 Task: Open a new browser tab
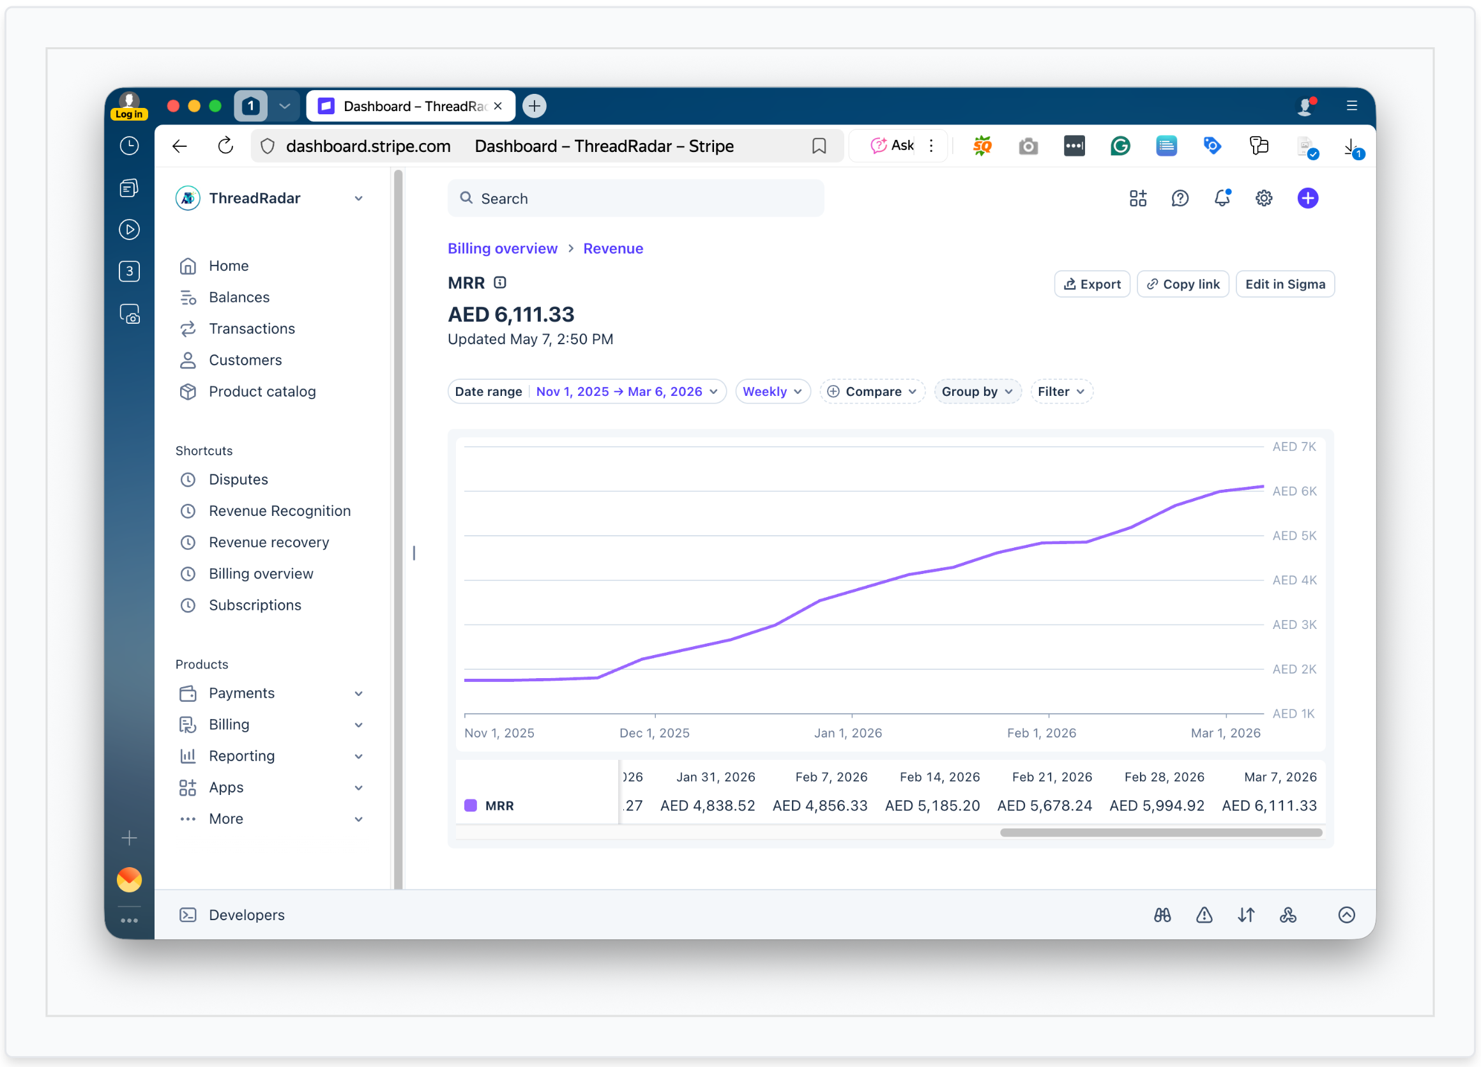point(534,106)
